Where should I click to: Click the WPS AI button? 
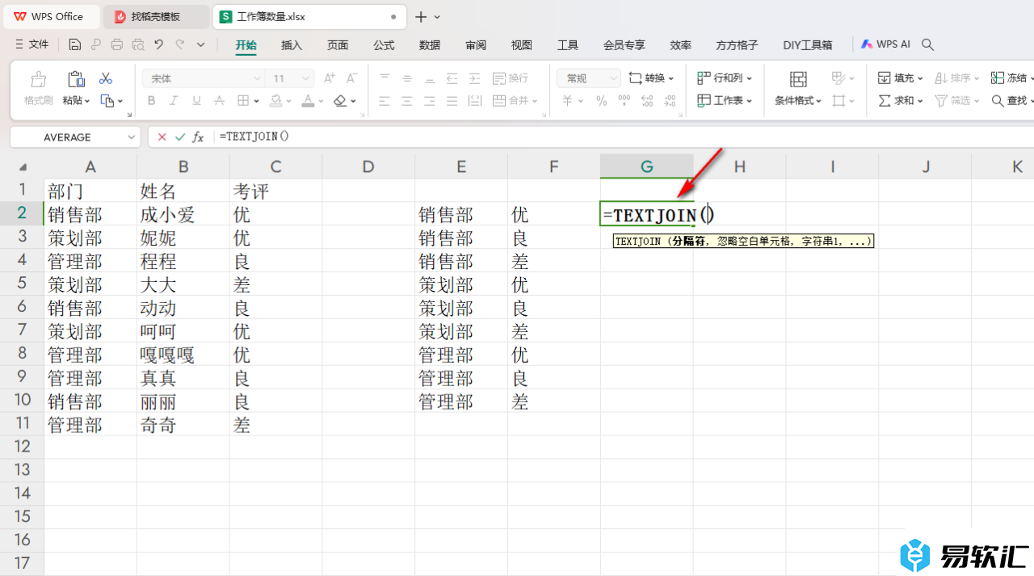pos(885,44)
